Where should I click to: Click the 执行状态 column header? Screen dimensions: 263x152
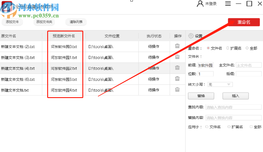(154, 36)
